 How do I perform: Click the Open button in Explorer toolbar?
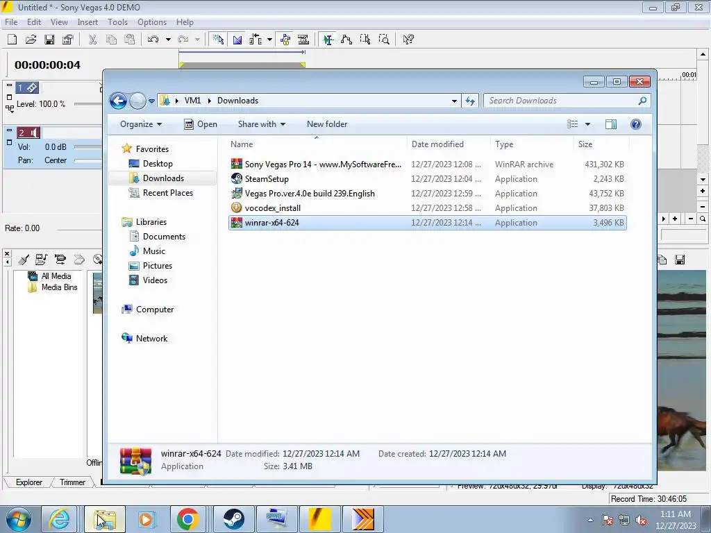pyautogui.click(x=201, y=124)
